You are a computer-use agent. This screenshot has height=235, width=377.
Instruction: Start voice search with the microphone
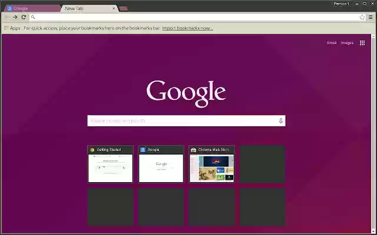(281, 120)
